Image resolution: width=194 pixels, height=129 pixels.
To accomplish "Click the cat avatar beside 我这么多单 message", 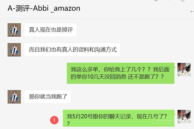I will click(x=184, y=69).
